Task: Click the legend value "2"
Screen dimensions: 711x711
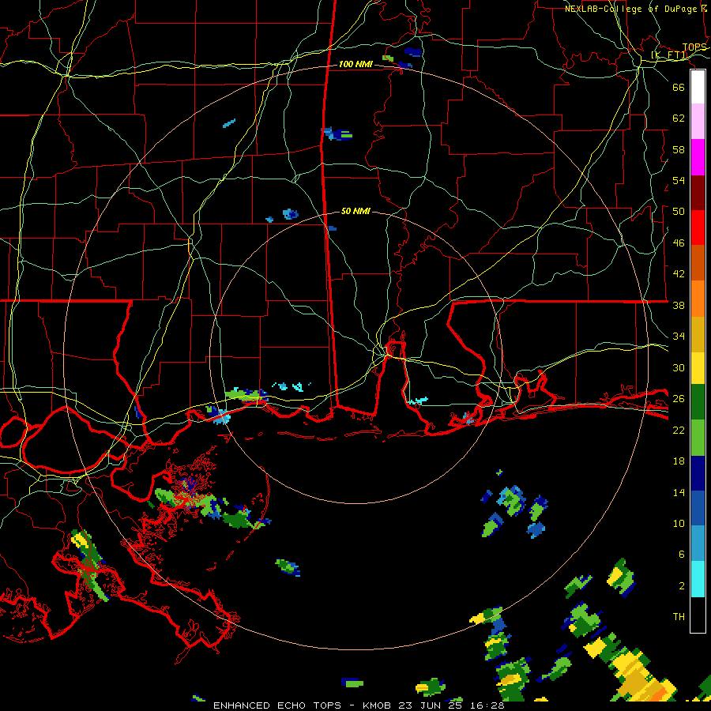Action: point(682,586)
